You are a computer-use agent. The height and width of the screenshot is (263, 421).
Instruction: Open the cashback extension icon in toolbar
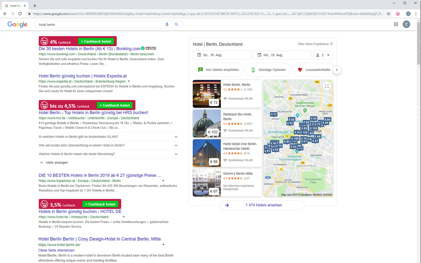(x=398, y=14)
